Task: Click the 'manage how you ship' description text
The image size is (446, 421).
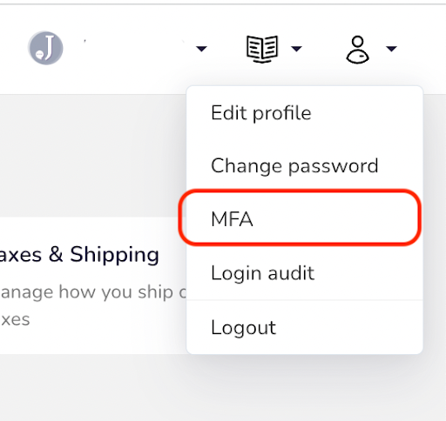Action: [x=93, y=292]
